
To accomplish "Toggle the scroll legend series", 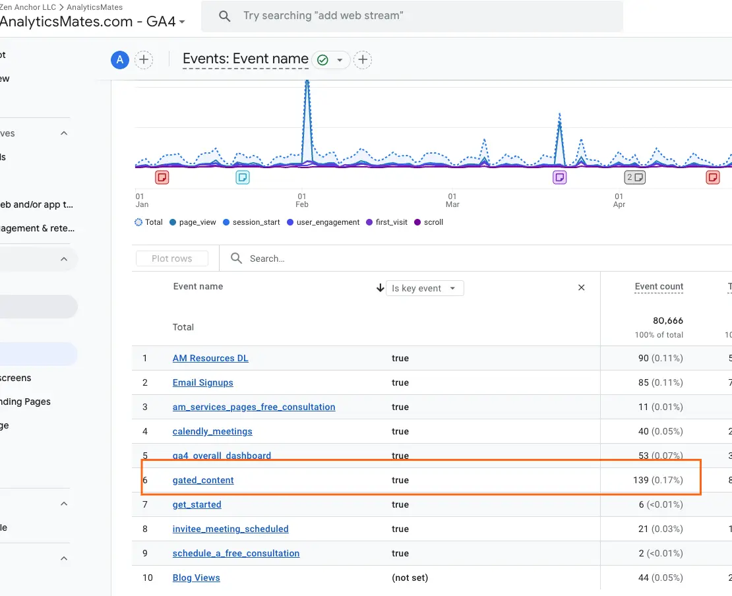I will coord(429,222).
